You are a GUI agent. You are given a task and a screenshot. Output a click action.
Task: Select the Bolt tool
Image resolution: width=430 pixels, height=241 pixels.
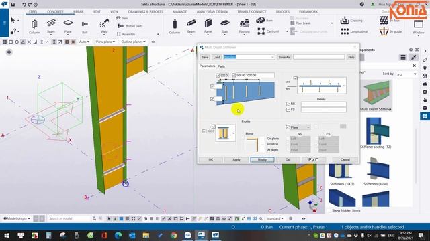point(85,27)
